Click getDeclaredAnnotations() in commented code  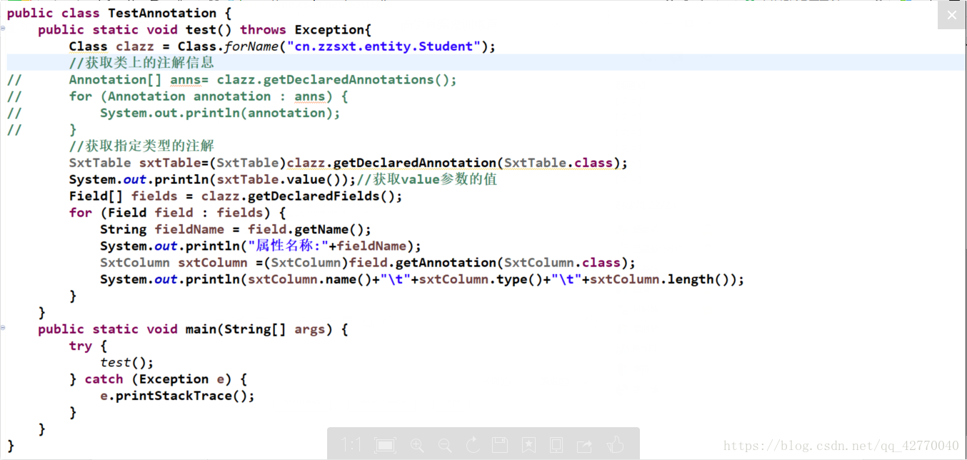point(356,80)
